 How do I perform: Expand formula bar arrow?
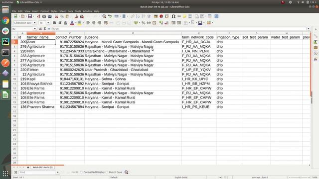click(309, 29)
